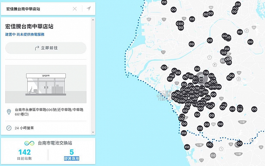Click the station marker right of the route 19 shield

pyautogui.click(x=192, y=19)
